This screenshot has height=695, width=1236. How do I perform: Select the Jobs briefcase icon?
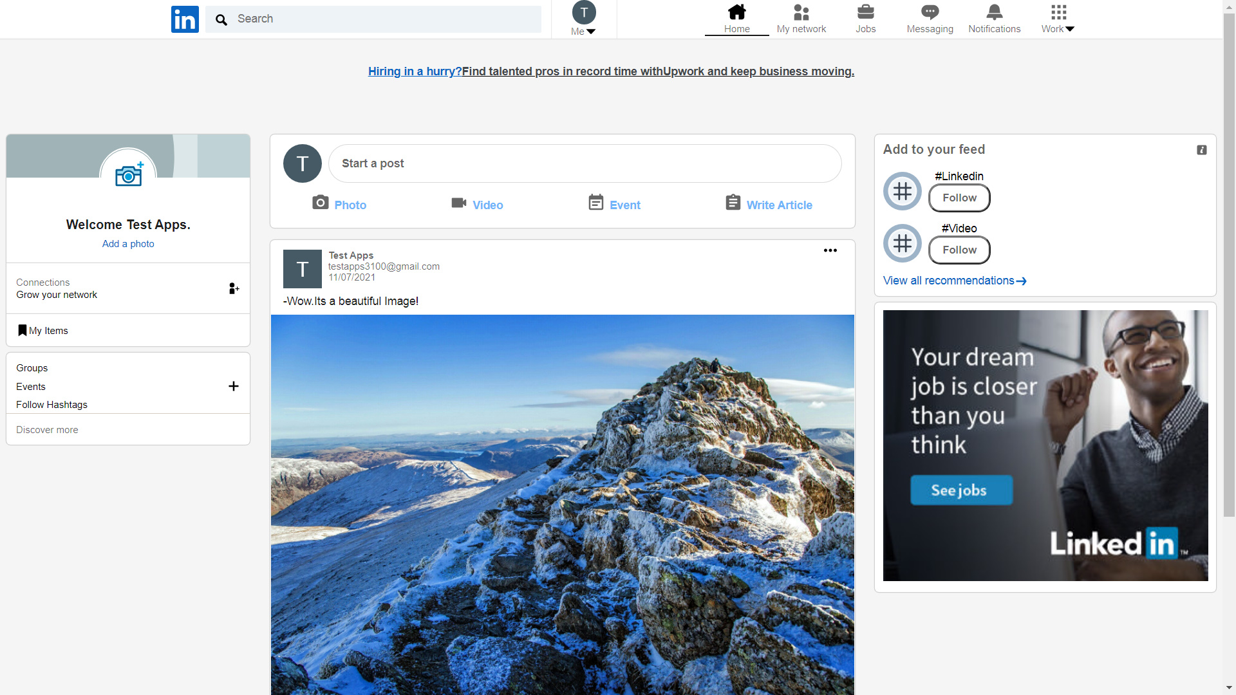[866, 12]
